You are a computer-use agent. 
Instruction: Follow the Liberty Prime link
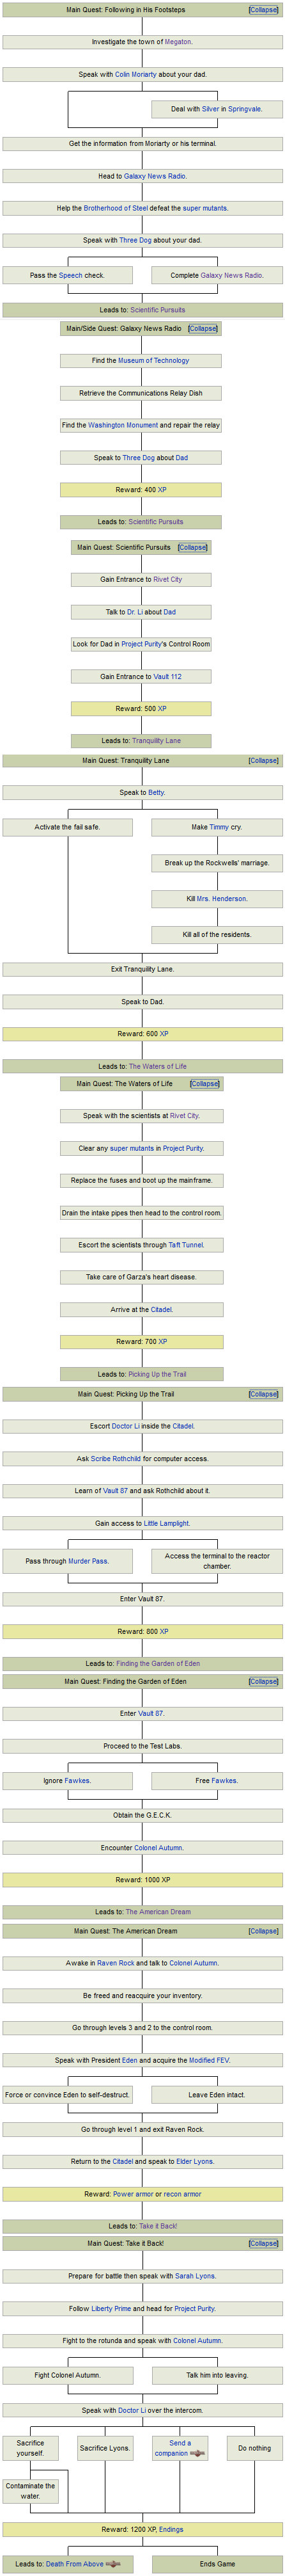tap(111, 2308)
